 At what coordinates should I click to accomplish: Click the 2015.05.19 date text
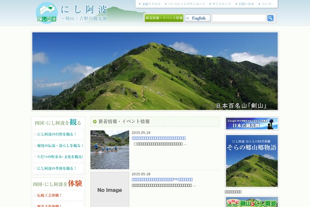point(141,132)
